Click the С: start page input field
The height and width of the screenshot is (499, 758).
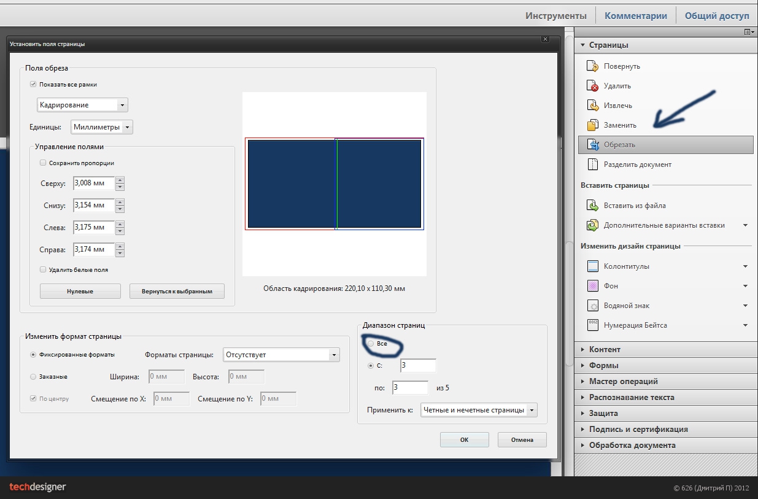point(418,366)
